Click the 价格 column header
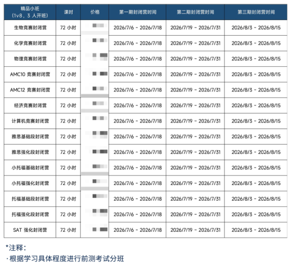The image size is (291, 264). [95, 12]
